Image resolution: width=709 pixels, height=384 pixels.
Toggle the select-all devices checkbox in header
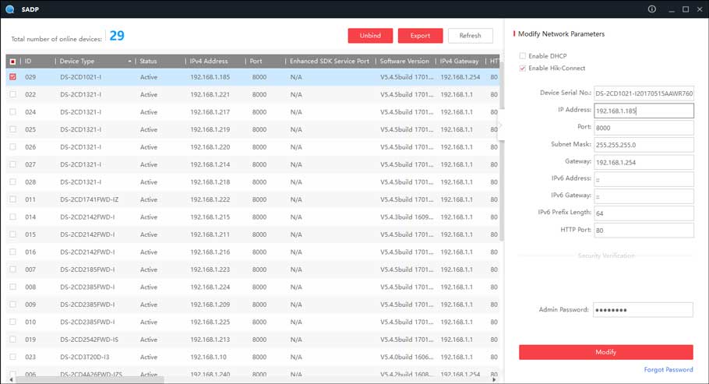pos(12,61)
